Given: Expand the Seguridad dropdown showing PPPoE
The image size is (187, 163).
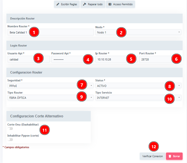Looking at the screenshot, I should [x=50, y=86].
